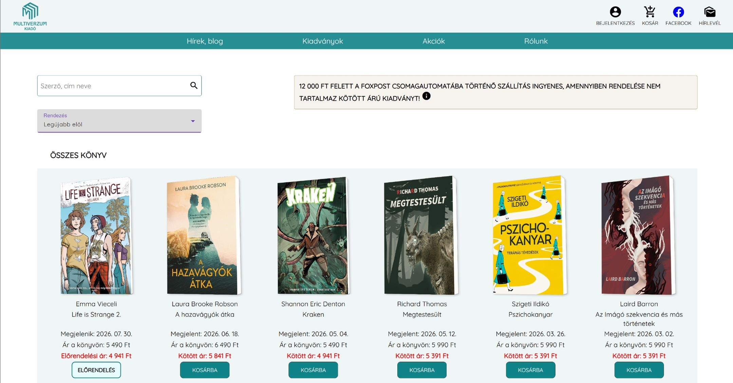This screenshot has height=383, width=733.
Task: Focus the Szerző, cím neve search field
Action: point(119,86)
